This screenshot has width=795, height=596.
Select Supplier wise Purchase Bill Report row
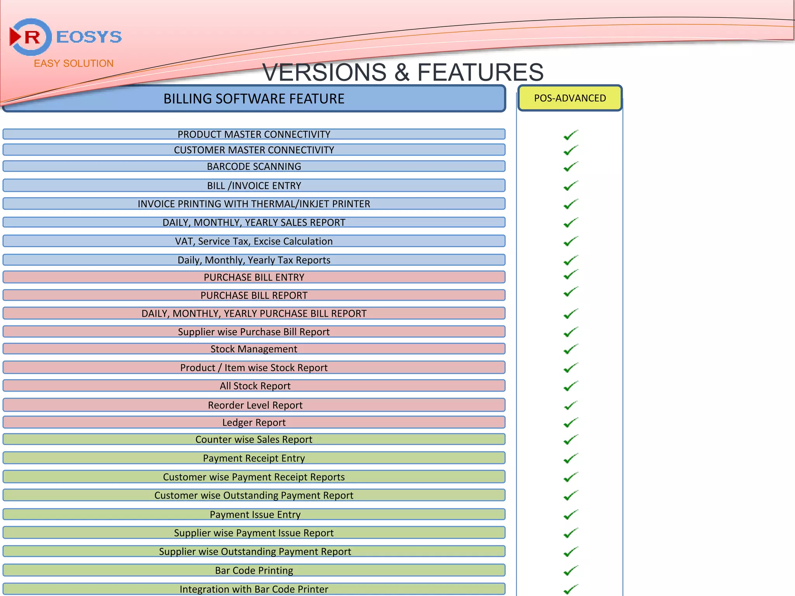[x=254, y=332]
